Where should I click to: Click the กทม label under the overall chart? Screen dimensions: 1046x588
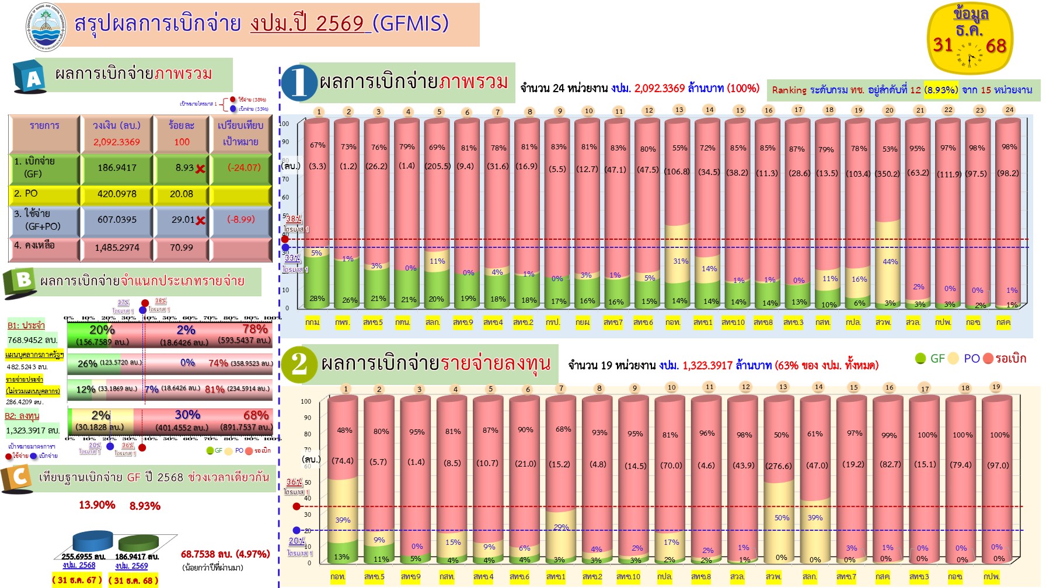pos(312,322)
